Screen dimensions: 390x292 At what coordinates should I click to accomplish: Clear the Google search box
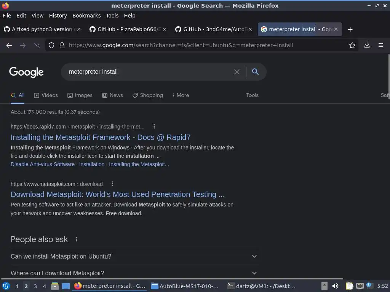click(237, 72)
